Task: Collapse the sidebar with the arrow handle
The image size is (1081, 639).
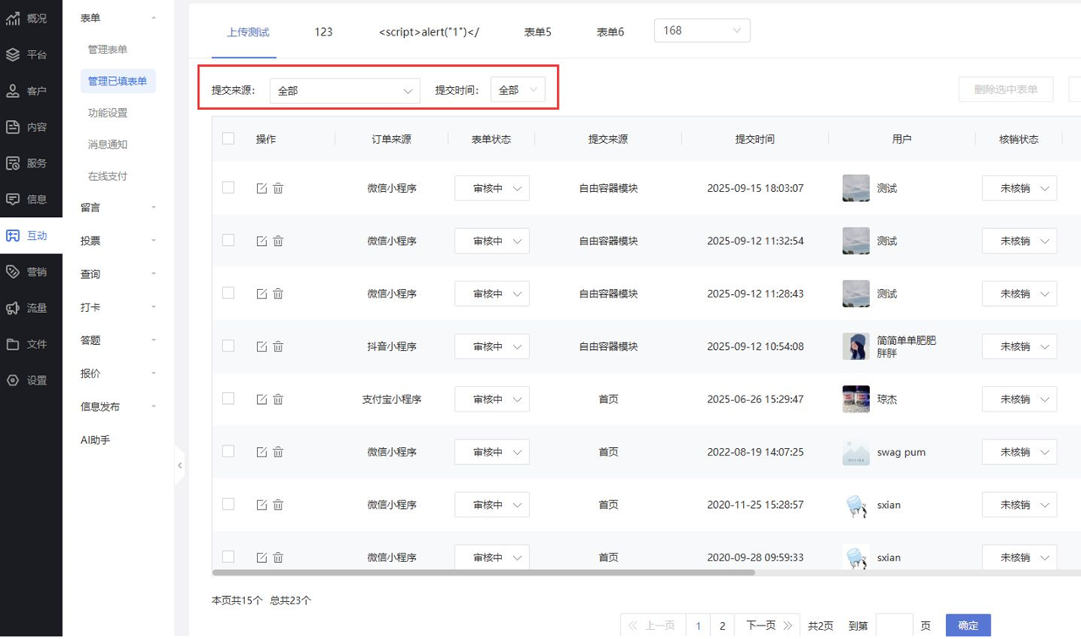Action: 179,466
